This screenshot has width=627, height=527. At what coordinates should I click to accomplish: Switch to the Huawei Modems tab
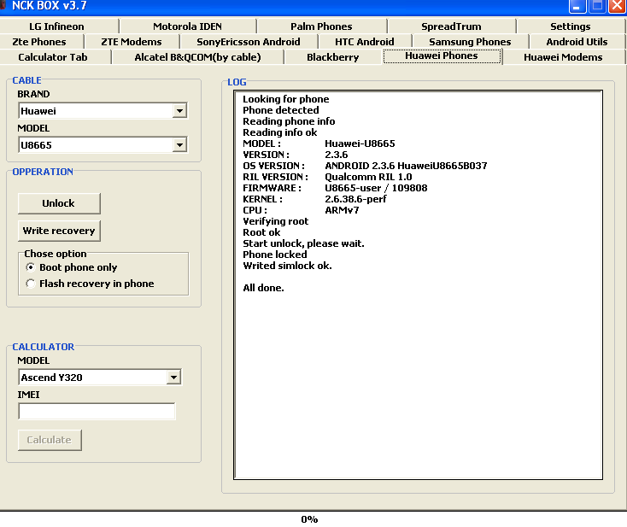point(563,57)
